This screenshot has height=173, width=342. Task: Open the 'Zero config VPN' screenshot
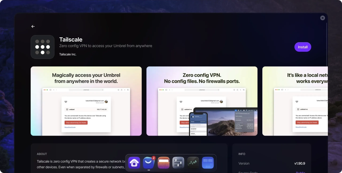click(x=202, y=101)
